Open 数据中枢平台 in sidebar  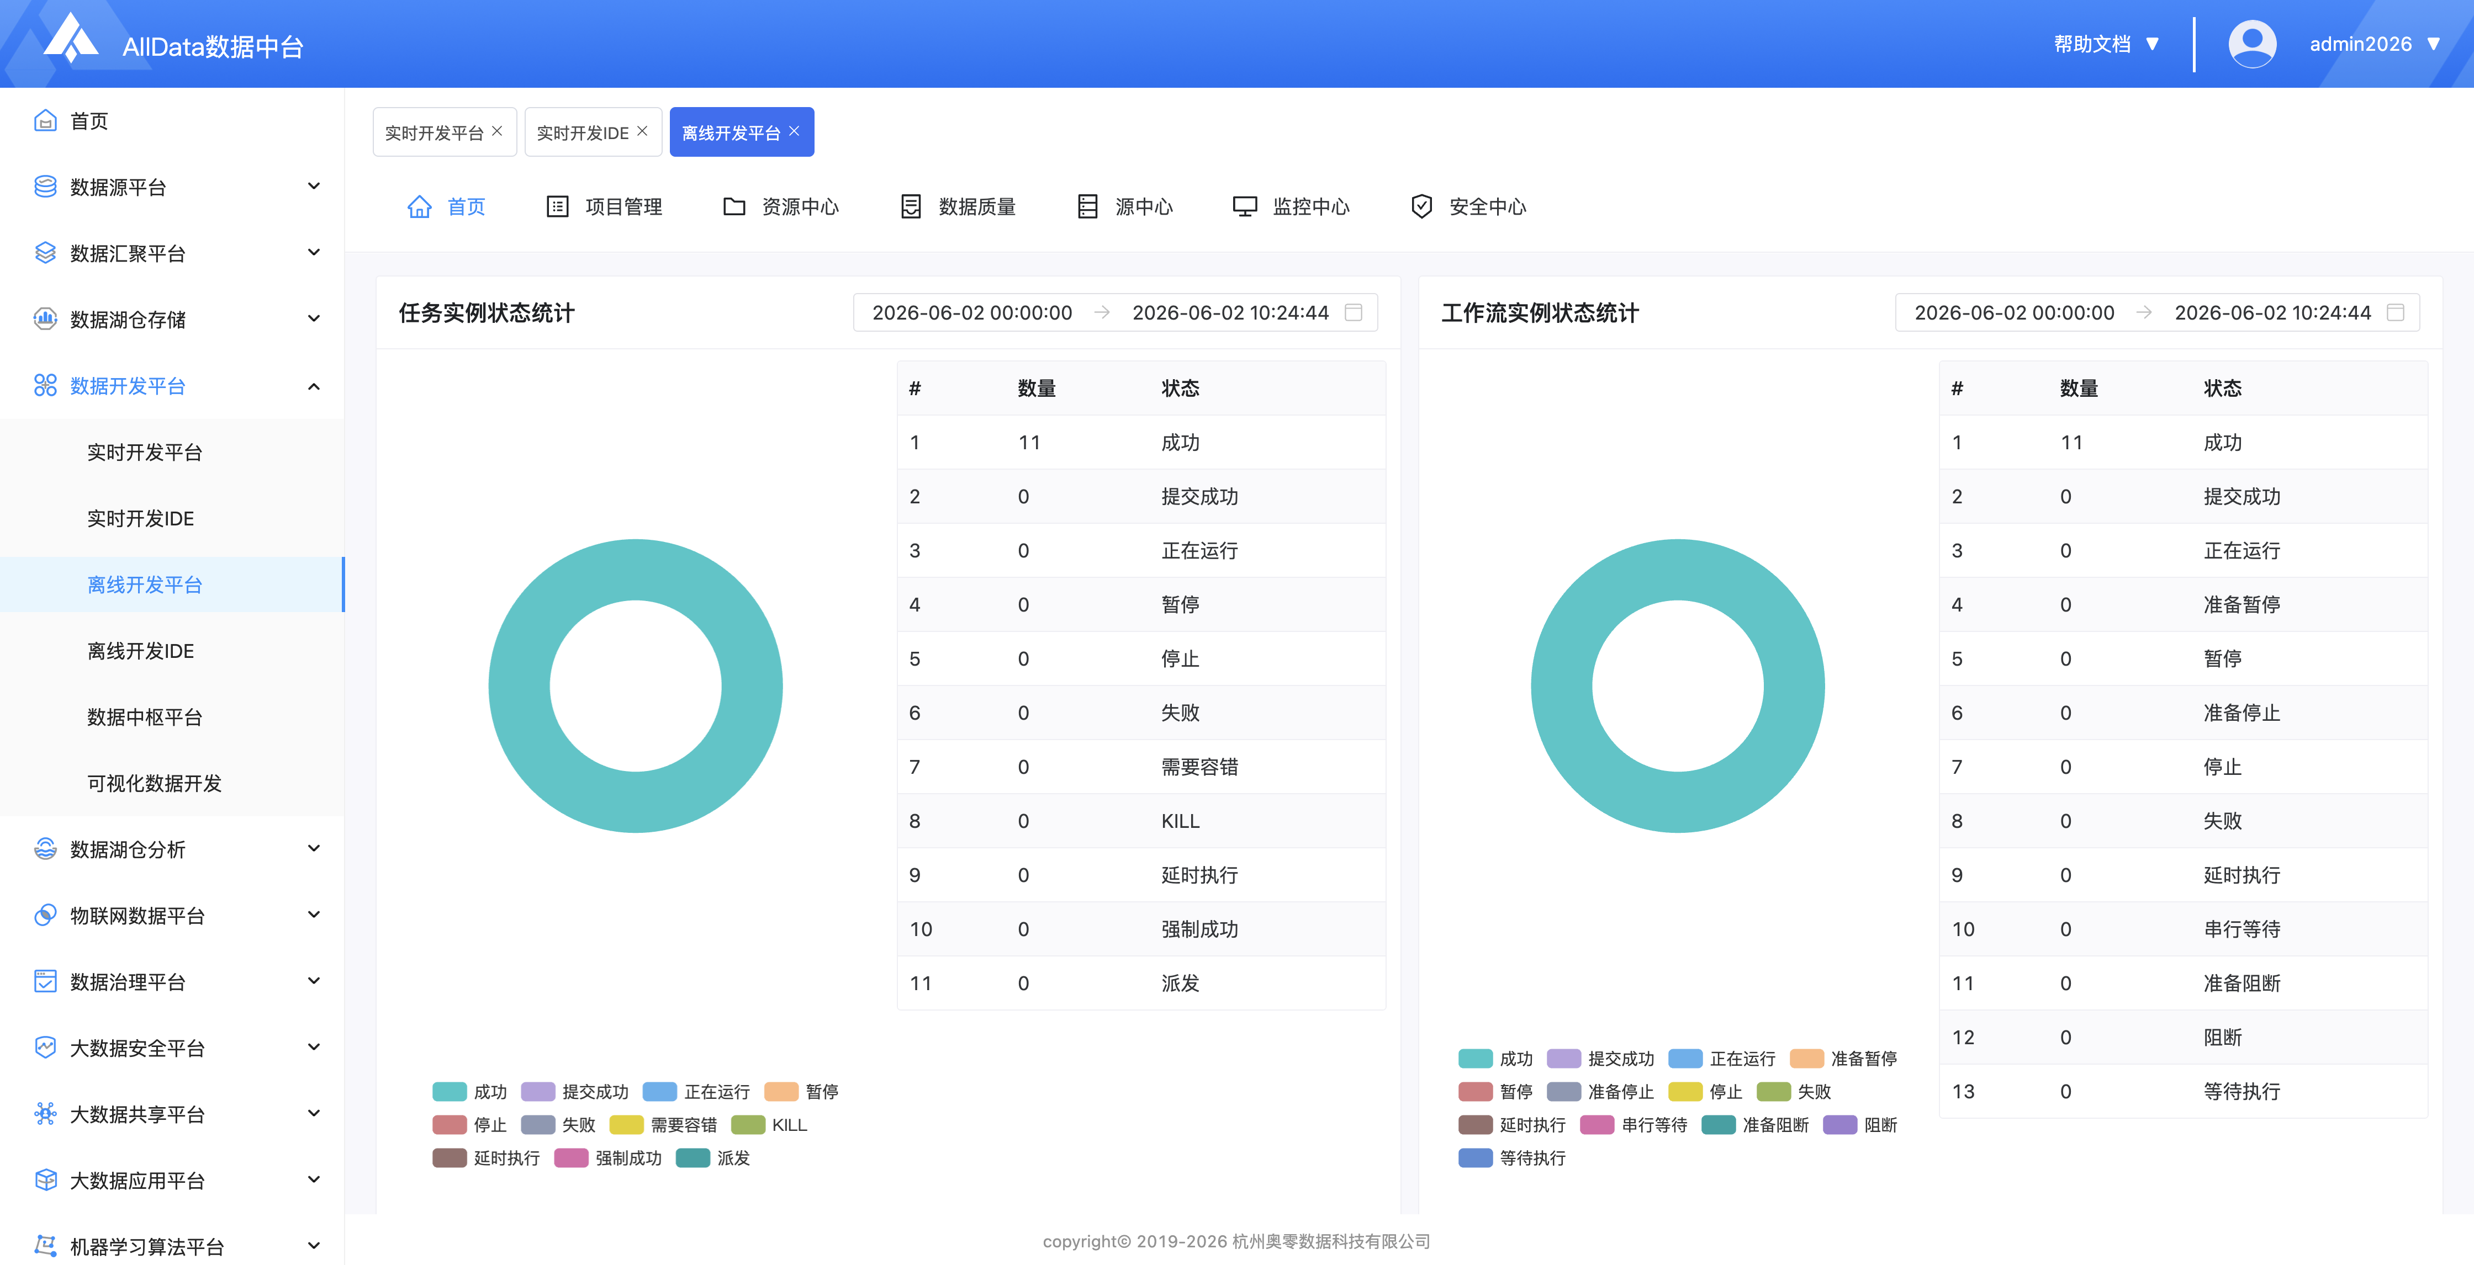(x=172, y=717)
